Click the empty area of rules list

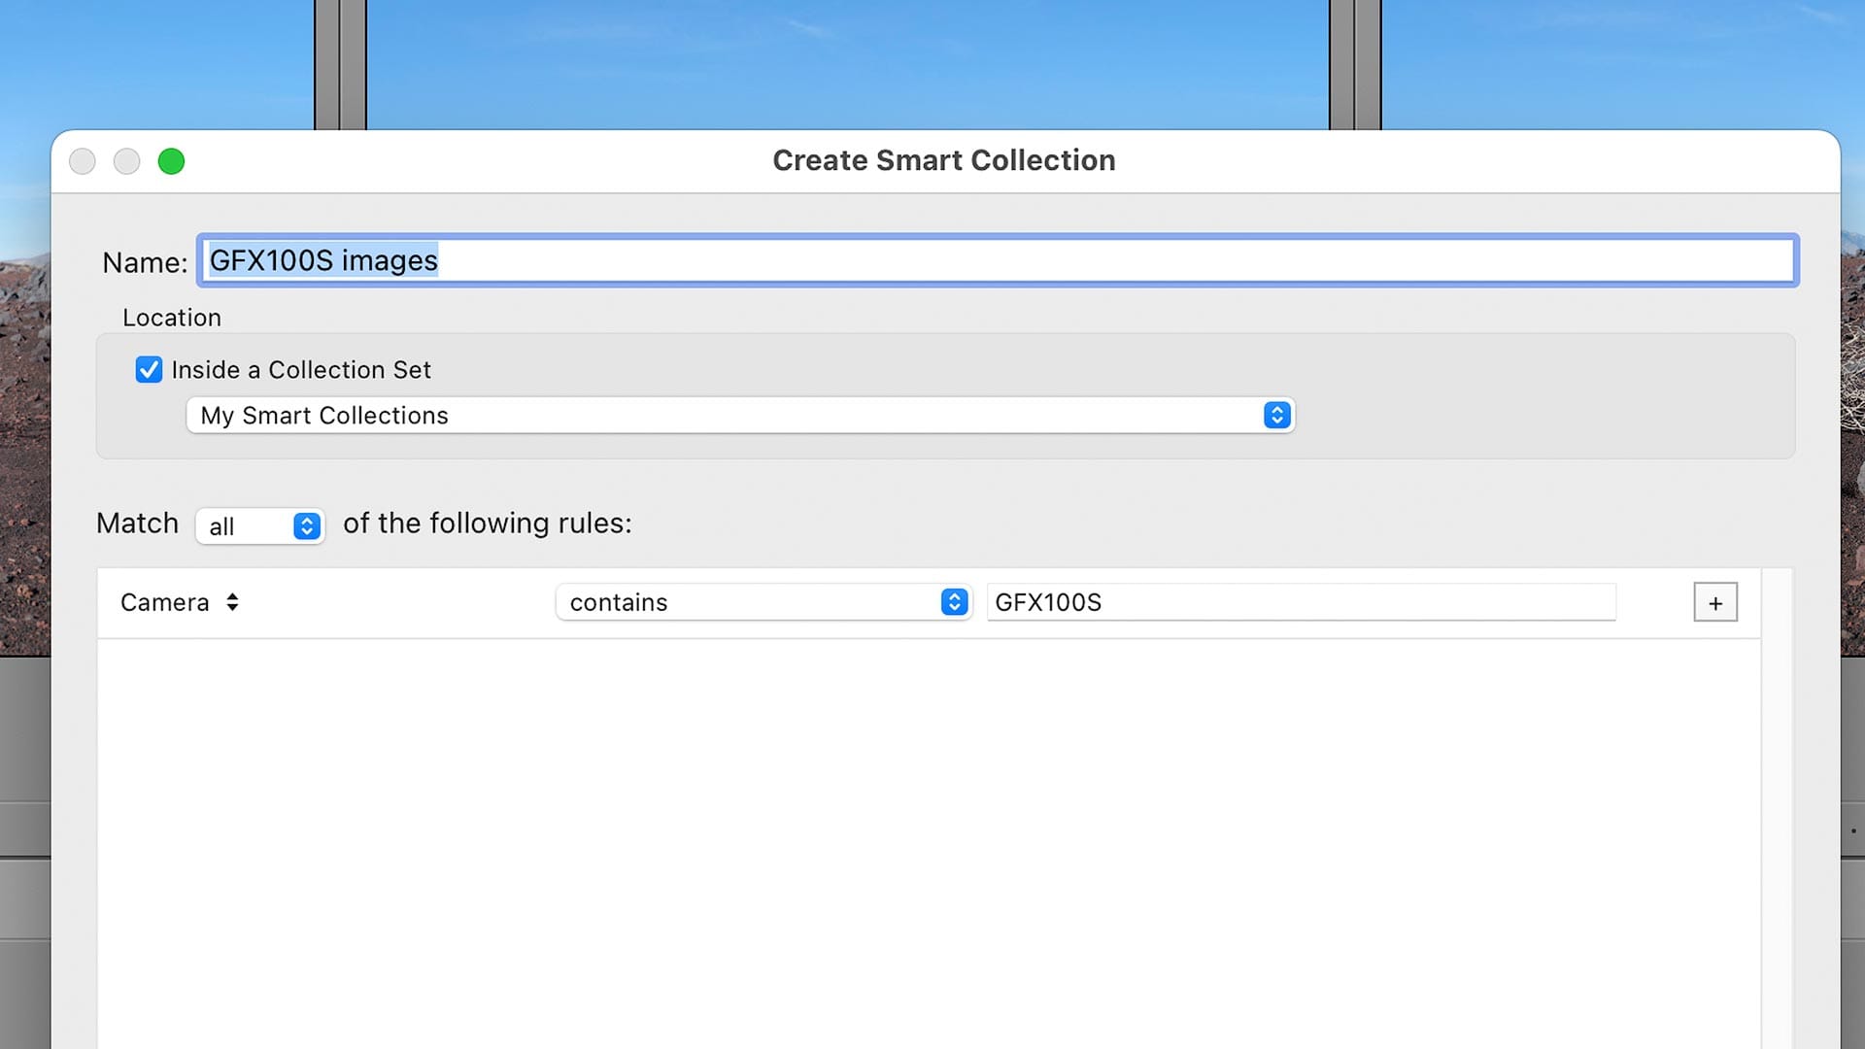pos(928,835)
